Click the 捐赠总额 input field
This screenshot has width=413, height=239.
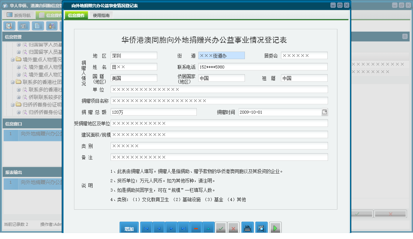point(153,112)
